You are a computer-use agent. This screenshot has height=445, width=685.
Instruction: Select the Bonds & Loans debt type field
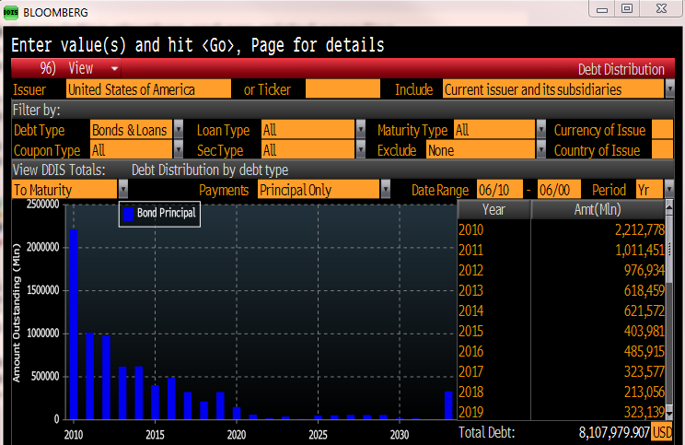132,129
